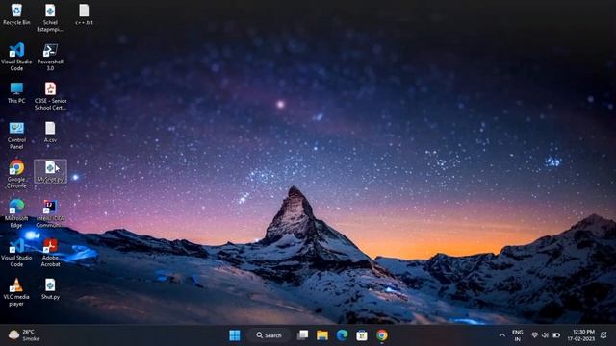The height and width of the screenshot is (346, 616).
Task: Open the weather widget showing Smoke
Action: (24, 335)
